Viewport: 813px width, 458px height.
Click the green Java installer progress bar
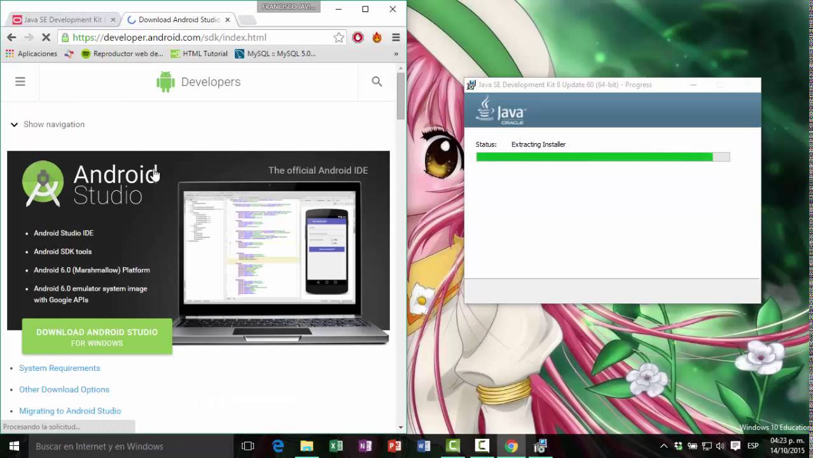(x=602, y=157)
